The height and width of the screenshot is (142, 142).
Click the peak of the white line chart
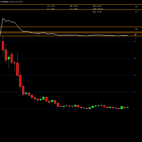[3, 18]
